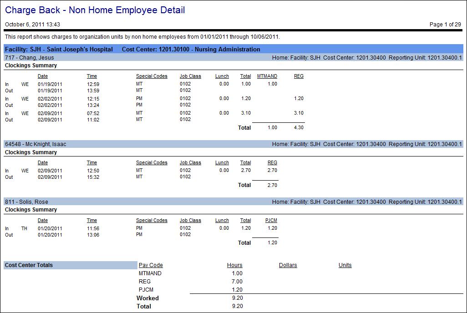Image resolution: width=467 pixels, height=313 pixels.
Task: Click the Cost Center Totals label
Action: 29,265
